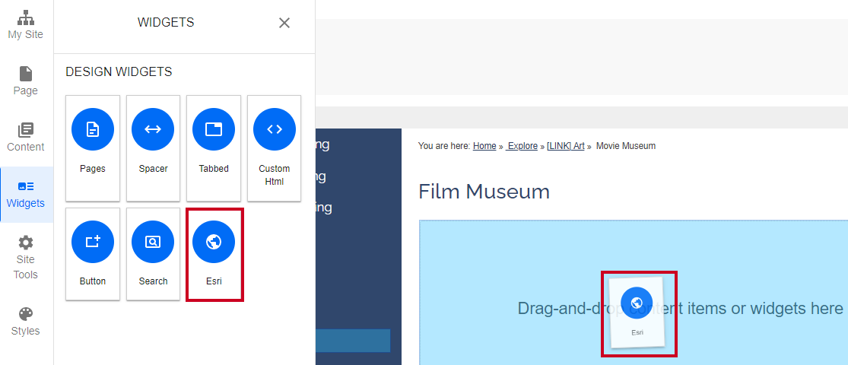
Task: Select the Pages design widget
Action: [93, 148]
